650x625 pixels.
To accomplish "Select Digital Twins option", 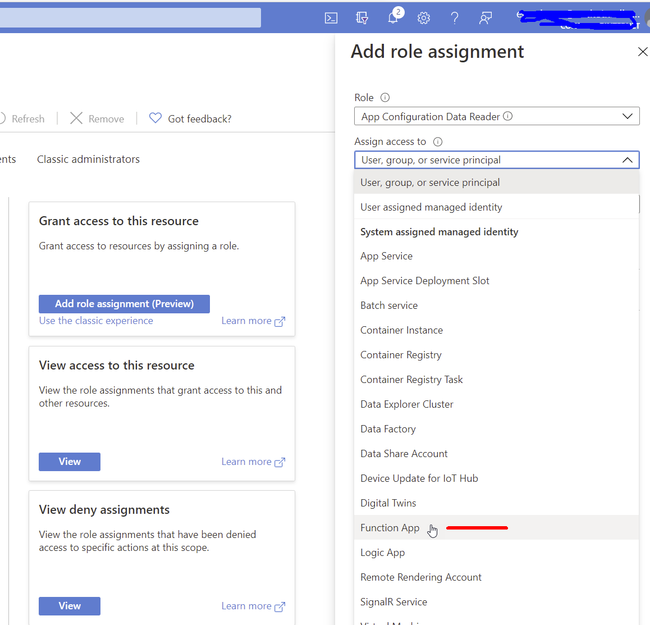I will 496,503.
